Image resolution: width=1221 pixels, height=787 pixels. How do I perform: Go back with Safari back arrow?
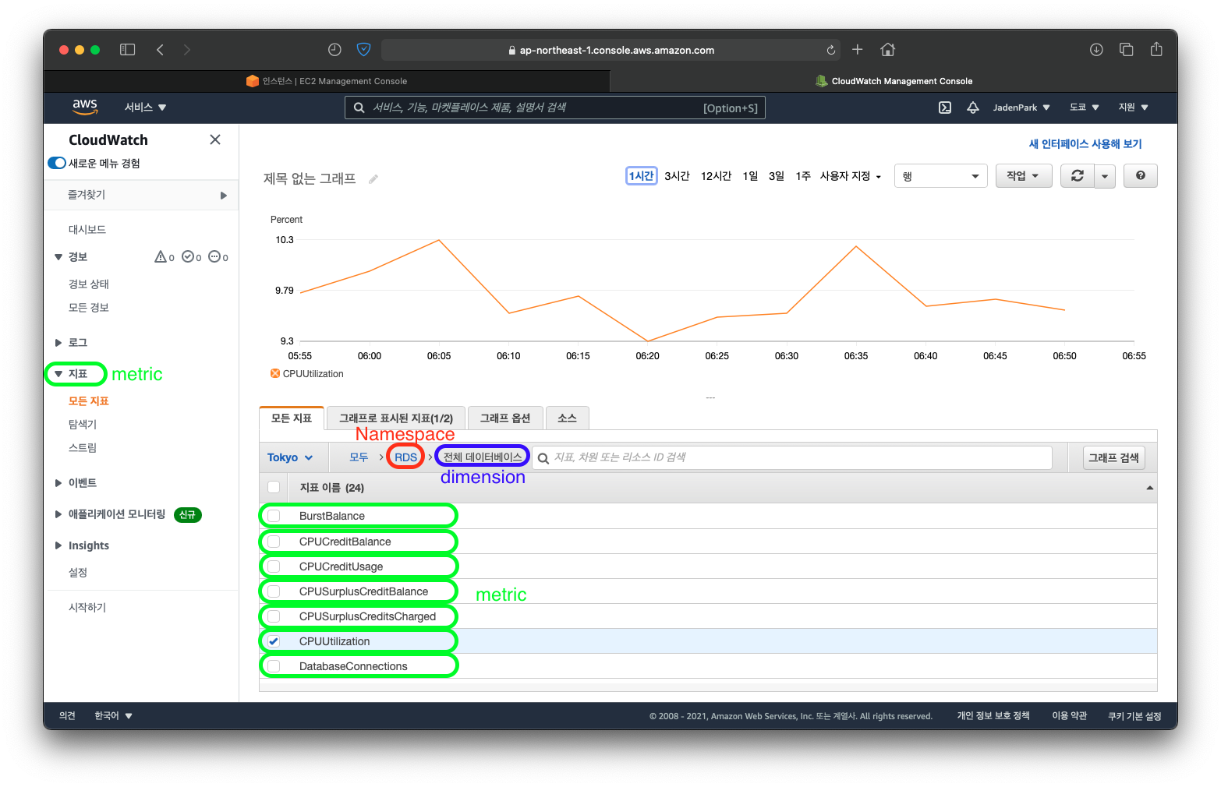pos(160,50)
